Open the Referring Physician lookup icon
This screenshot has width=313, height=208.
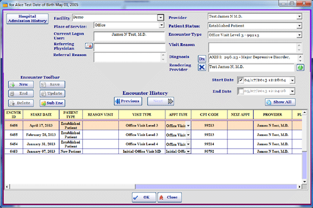[x=89, y=46]
